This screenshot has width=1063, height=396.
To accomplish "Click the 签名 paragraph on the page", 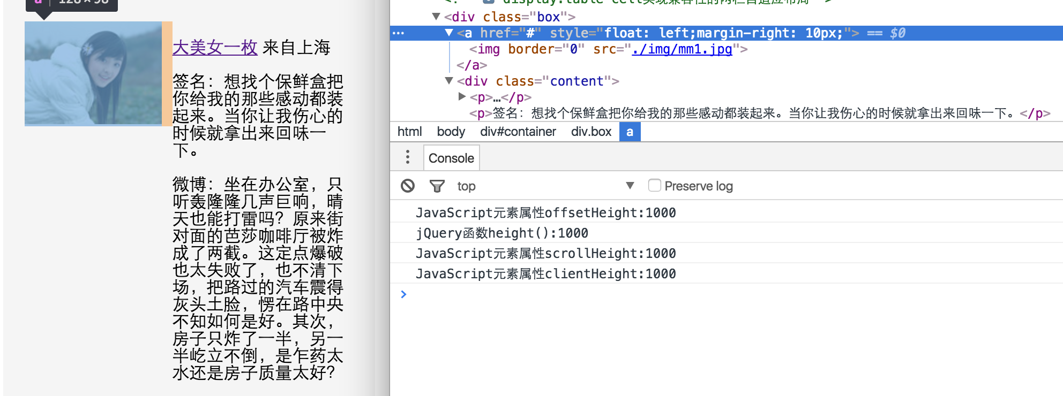I will pos(258,116).
